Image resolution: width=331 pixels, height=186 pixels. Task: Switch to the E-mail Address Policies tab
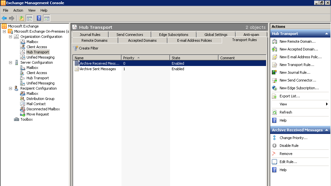tap(194, 40)
